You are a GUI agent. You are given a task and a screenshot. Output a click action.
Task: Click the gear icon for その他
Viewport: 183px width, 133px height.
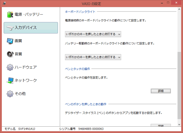[x=10, y=94]
